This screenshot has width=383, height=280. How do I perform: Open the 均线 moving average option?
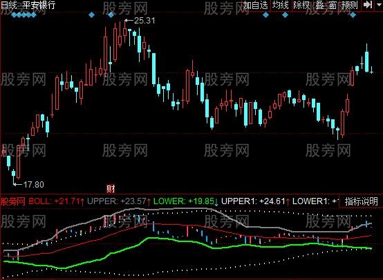pyautogui.click(x=281, y=5)
